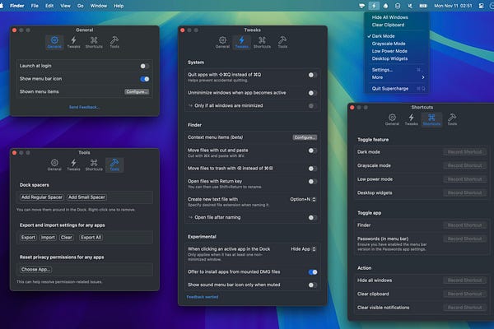Click Record Shortcut field for Clear clipboard
Image resolution: width=494 pixels, height=329 pixels.
(x=464, y=294)
